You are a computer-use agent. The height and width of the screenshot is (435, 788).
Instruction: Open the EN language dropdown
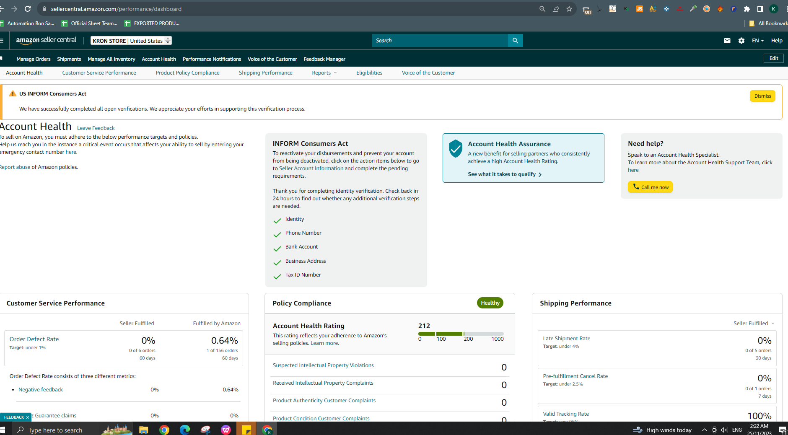click(758, 41)
